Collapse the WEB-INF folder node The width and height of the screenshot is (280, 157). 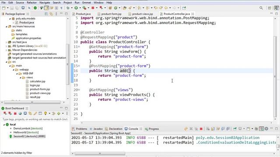click(x=17, y=74)
